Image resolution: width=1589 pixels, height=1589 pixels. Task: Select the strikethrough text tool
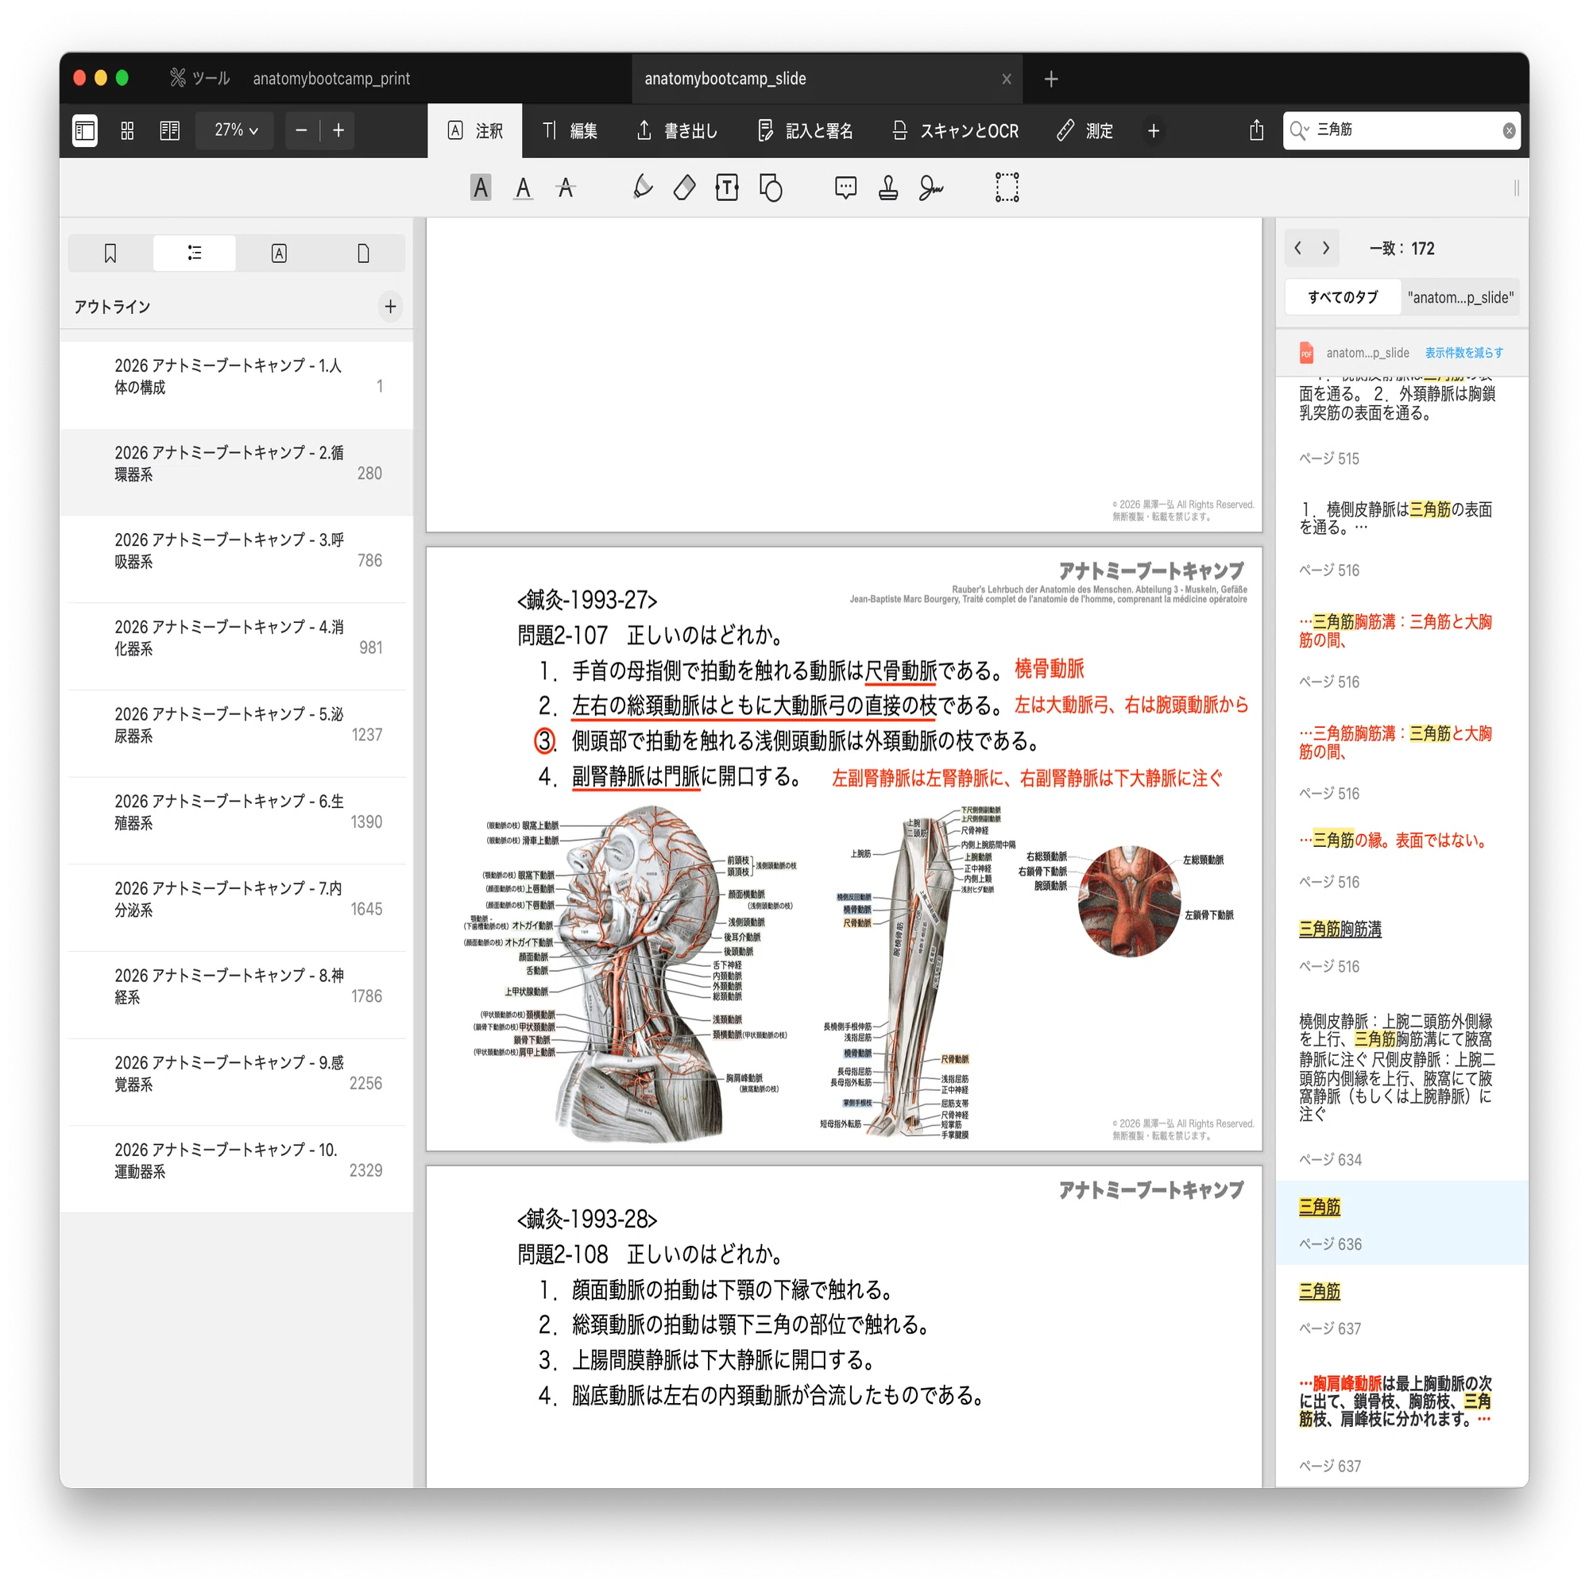pyautogui.click(x=566, y=188)
